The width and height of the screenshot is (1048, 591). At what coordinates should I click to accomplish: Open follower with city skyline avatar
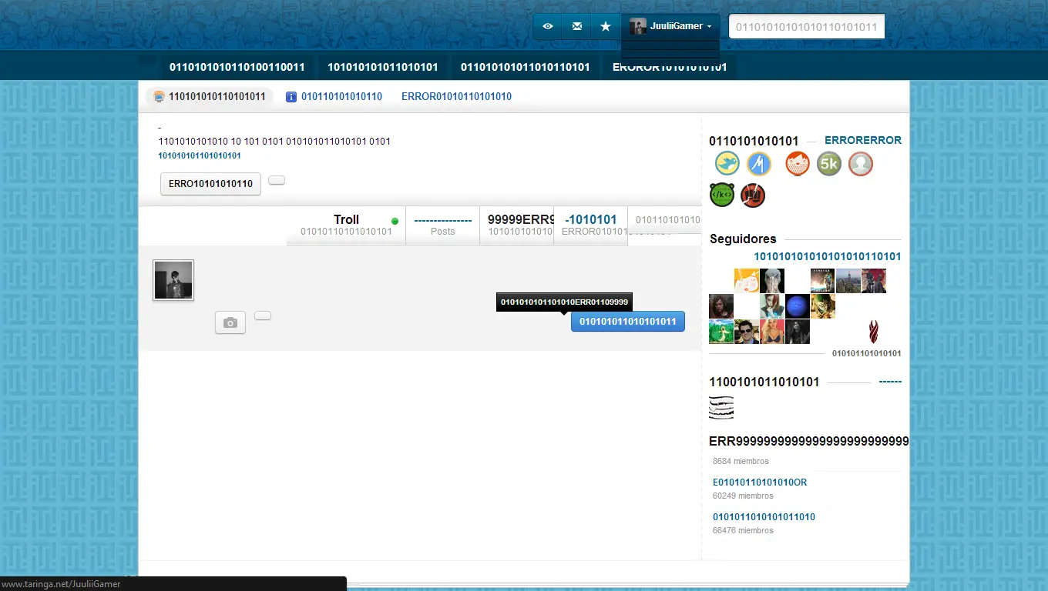click(x=848, y=281)
